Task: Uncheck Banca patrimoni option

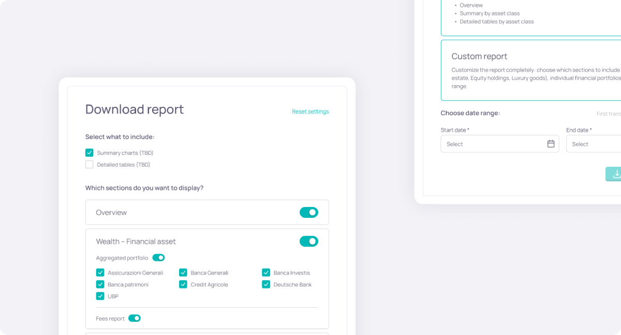Action: click(x=100, y=284)
